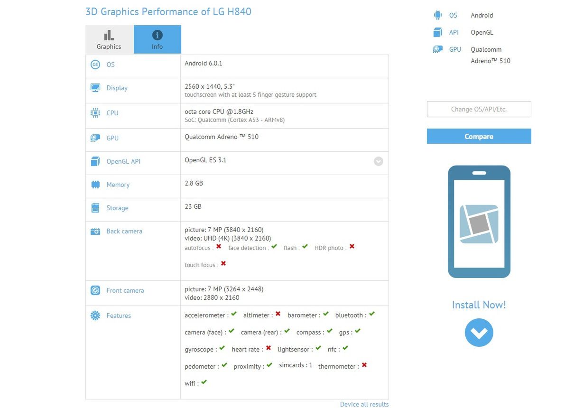The width and height of the screenshot is (574, 408).
Task: Click the OS row icon in the table
Action: click(x=95, y=65)
